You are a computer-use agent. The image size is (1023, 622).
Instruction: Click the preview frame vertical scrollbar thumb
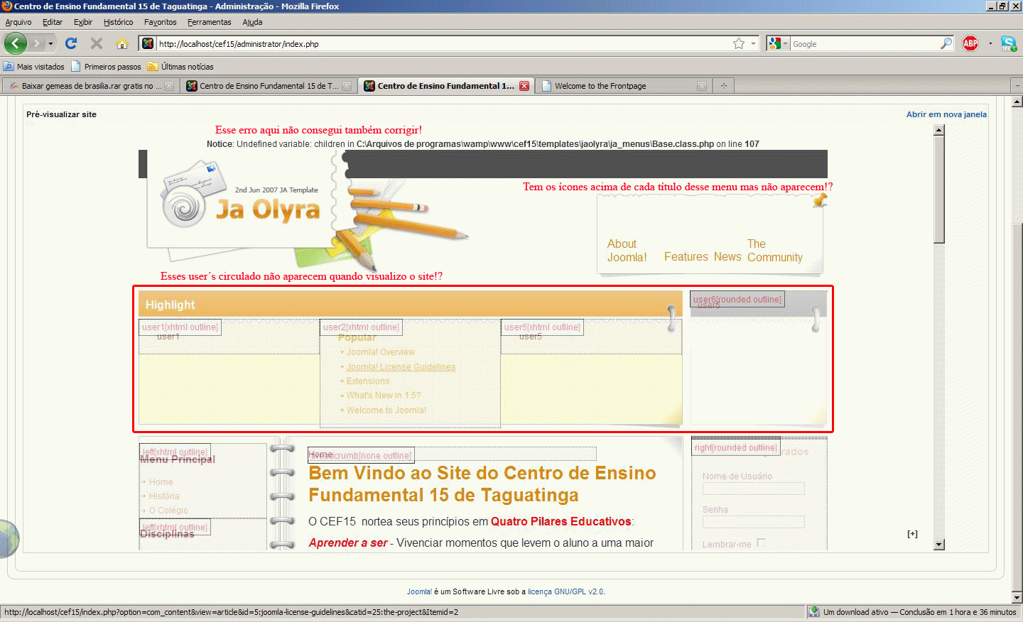tap(939, 190)
